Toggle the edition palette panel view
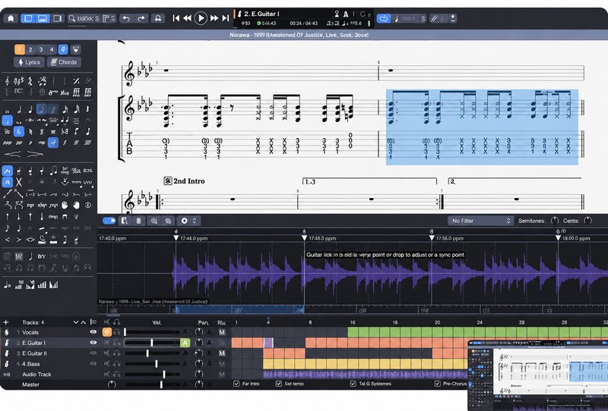This screenshot has height=411, width=608. pyautogui.click(x=28, y=18)
